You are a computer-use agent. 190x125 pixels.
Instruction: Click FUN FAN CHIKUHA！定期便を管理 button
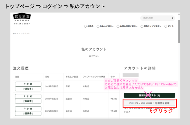(x=149, y=103)
